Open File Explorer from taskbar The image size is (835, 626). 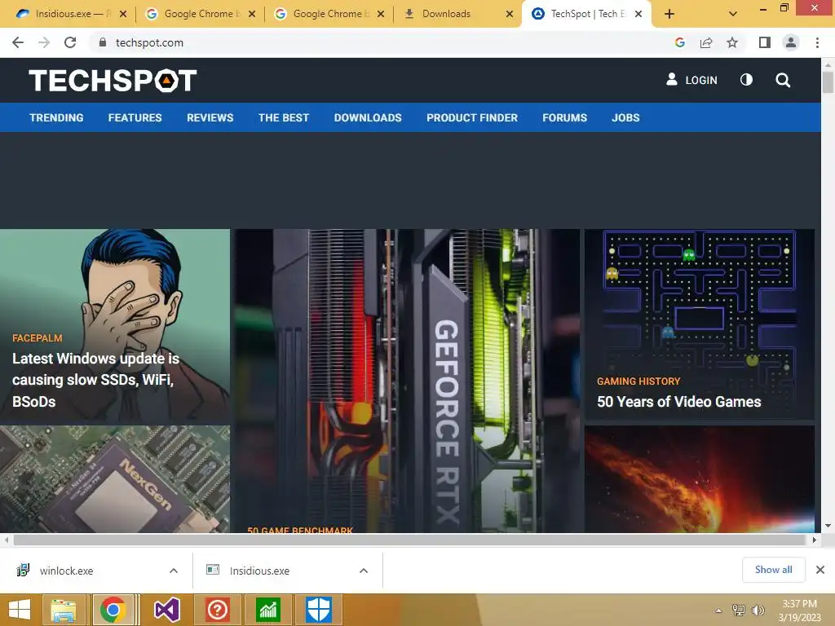coord(64,610)
